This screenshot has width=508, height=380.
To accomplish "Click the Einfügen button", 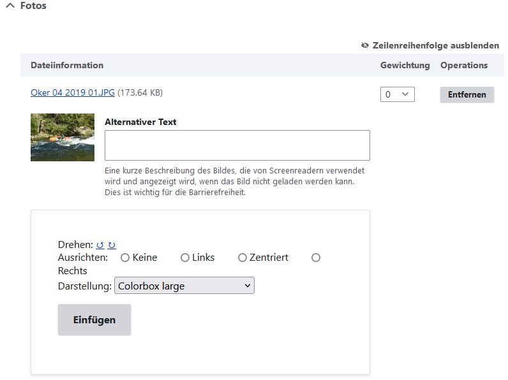I will (94, 319).
